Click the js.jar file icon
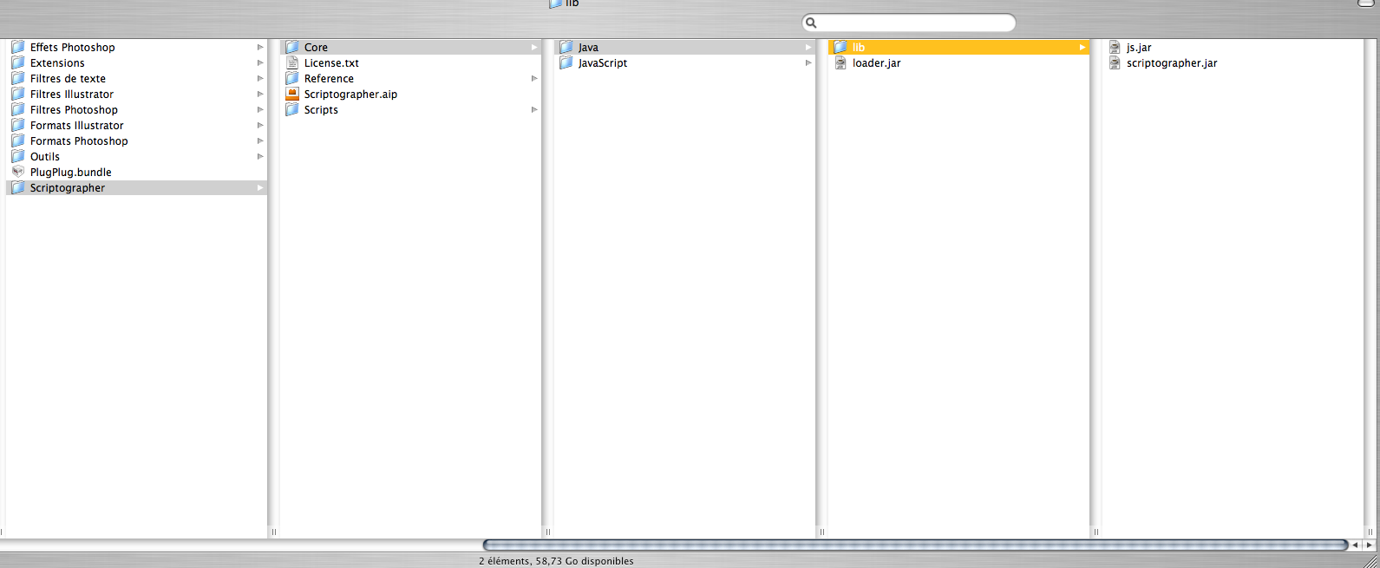Screen dimensions: 1380x568 [x=1115, y=47]
